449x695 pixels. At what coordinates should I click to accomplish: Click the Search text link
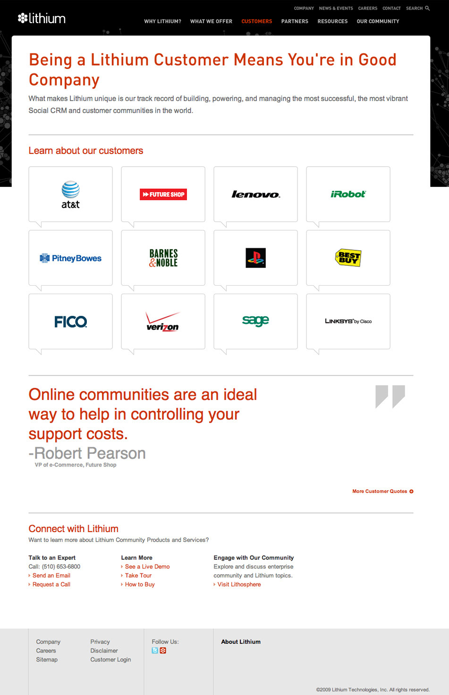pyautogui.click(x=415, y=8)
